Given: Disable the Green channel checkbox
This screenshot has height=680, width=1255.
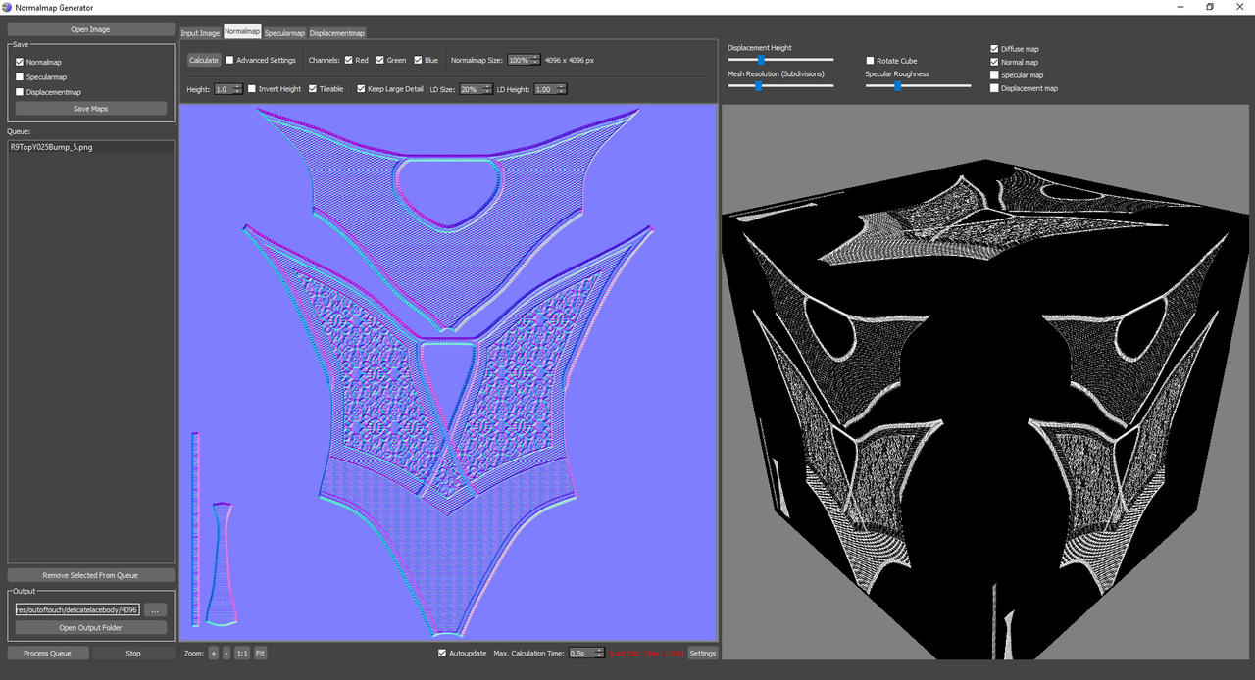Looking at the screenshot, I should [x=379, y=59].
